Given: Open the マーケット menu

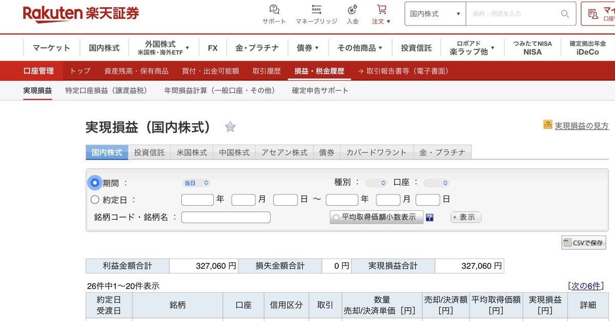Looking at the screenshot, I should [x=51, y=48].
